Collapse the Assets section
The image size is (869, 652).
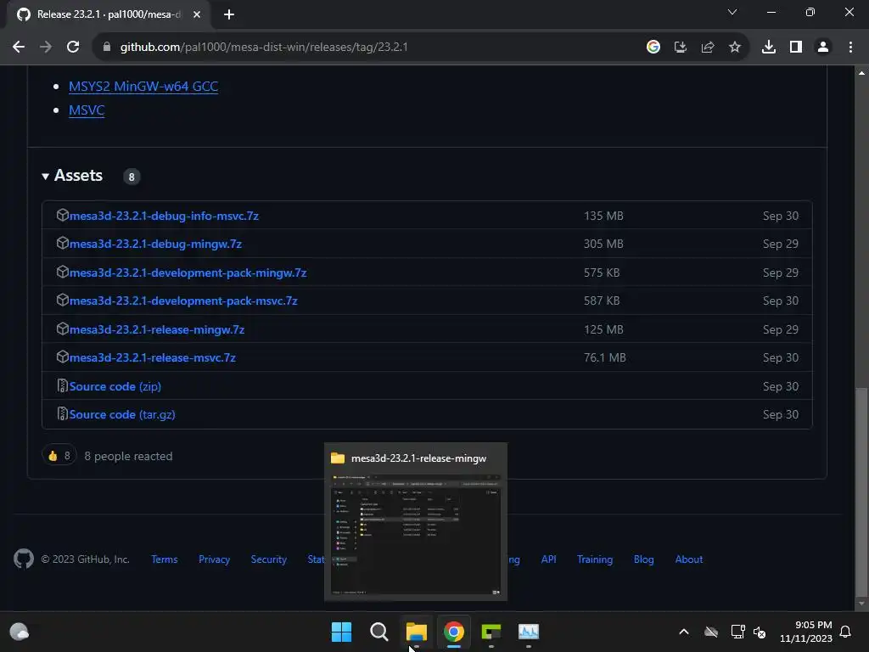[72, 176]
